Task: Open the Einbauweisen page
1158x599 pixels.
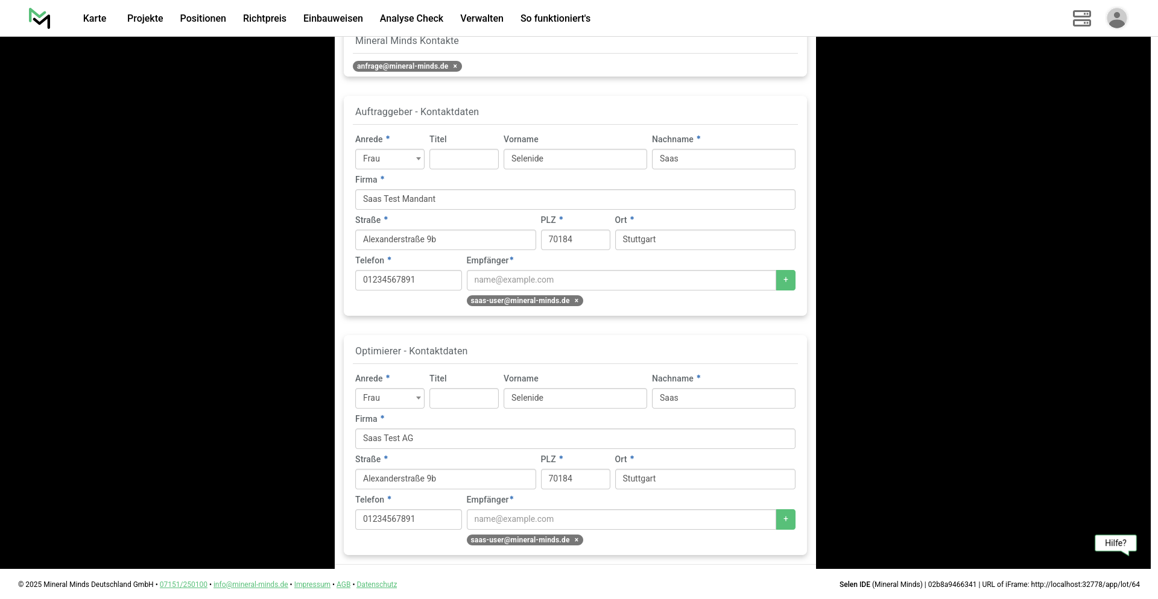Action: (333, 19)
